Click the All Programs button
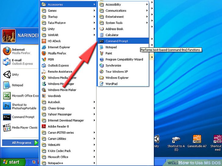This screenshot has height=166, width=222. pos(20,143)
